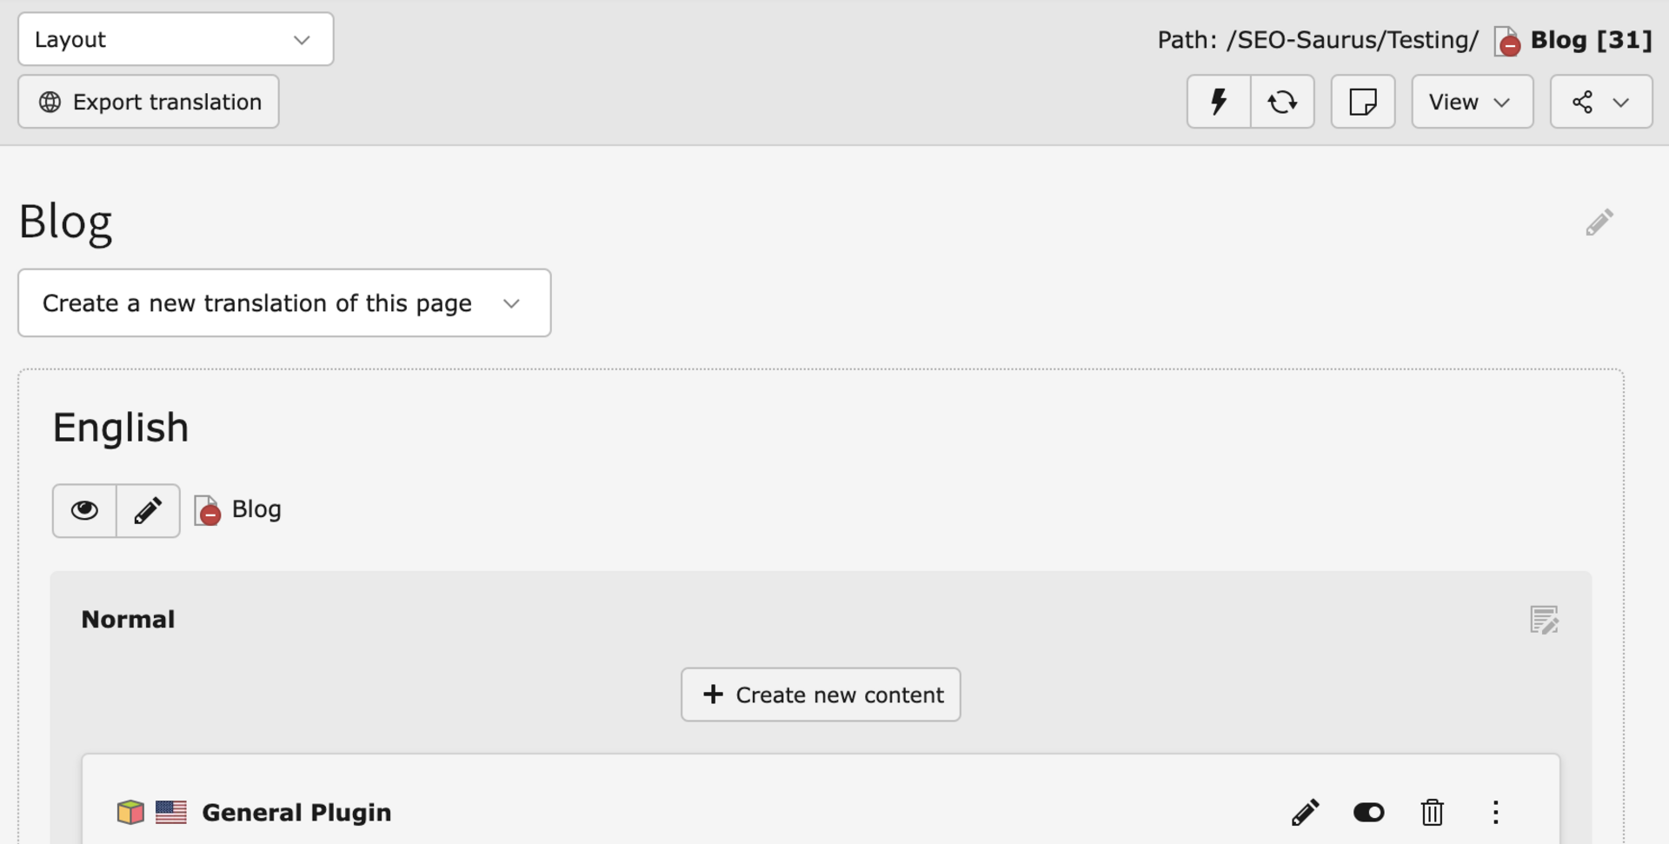The height and width of the screenshot is (844, 1669).
Task: Open Create a new translation dropdown
Action: [x=284, y=302]
